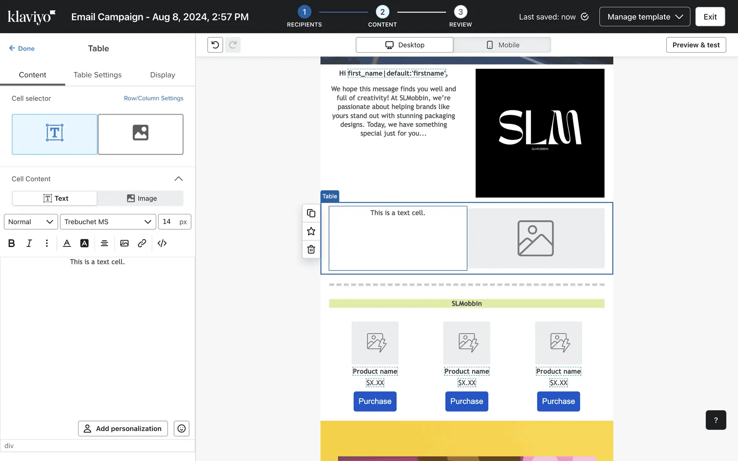This screenshot has width=738, height=461.
Task: Click the insert link icon
Action: (x=142, y=243)
